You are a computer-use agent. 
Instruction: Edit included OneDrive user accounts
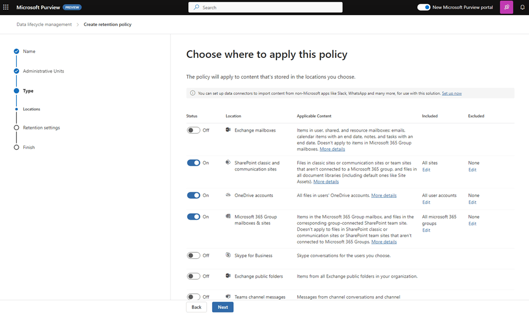pyautogui.click(x=426, y=202)
